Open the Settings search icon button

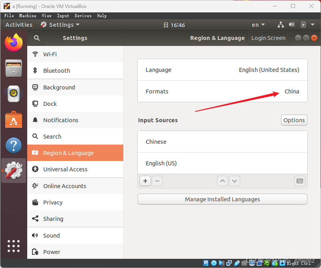37,38
